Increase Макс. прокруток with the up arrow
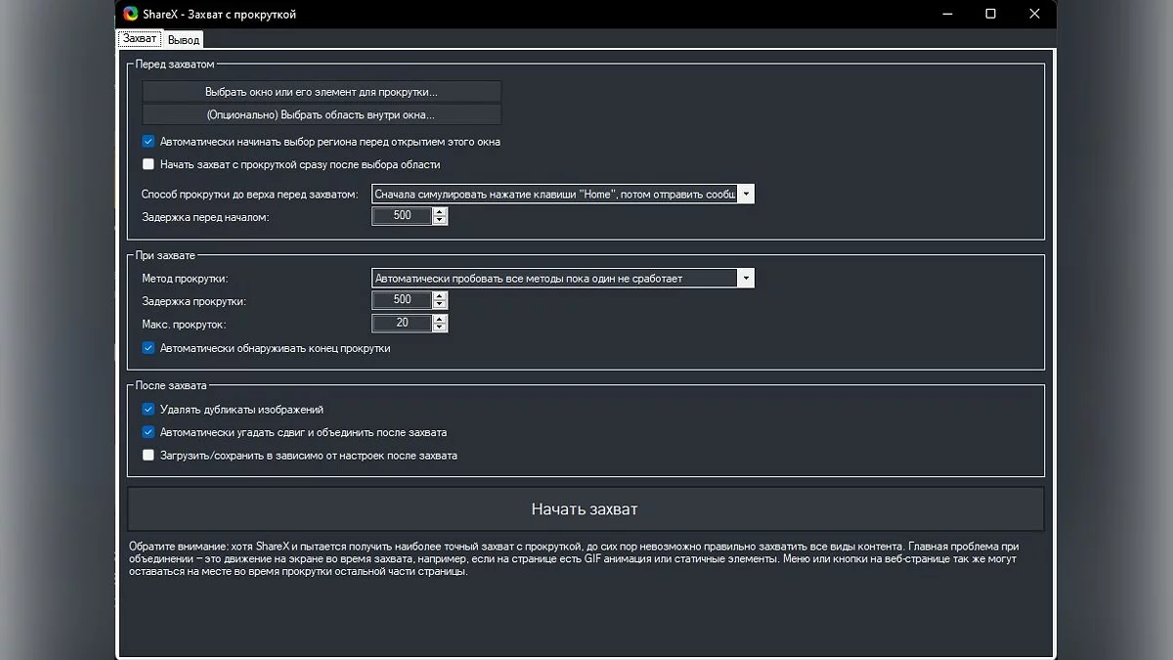Image resolution: width=1173 pixels, height=660 pixels. click(440, 319)
